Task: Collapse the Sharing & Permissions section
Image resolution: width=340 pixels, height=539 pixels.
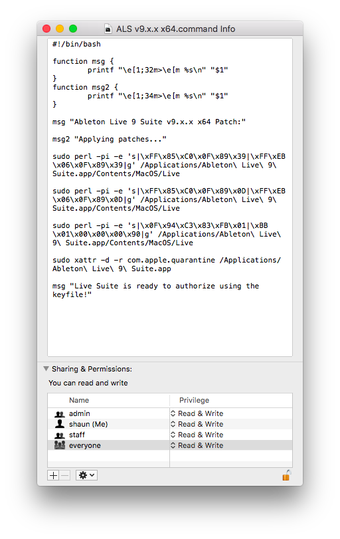Action: [46, 368]
